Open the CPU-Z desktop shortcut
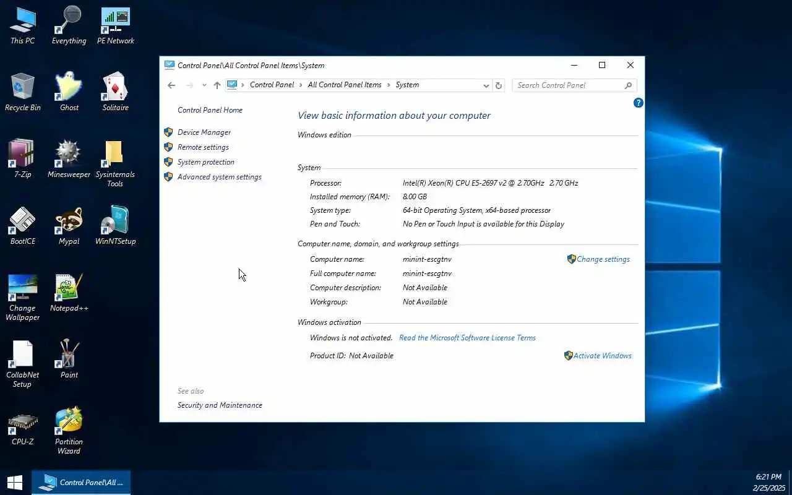The image size is (792, 495). [23, 427]
